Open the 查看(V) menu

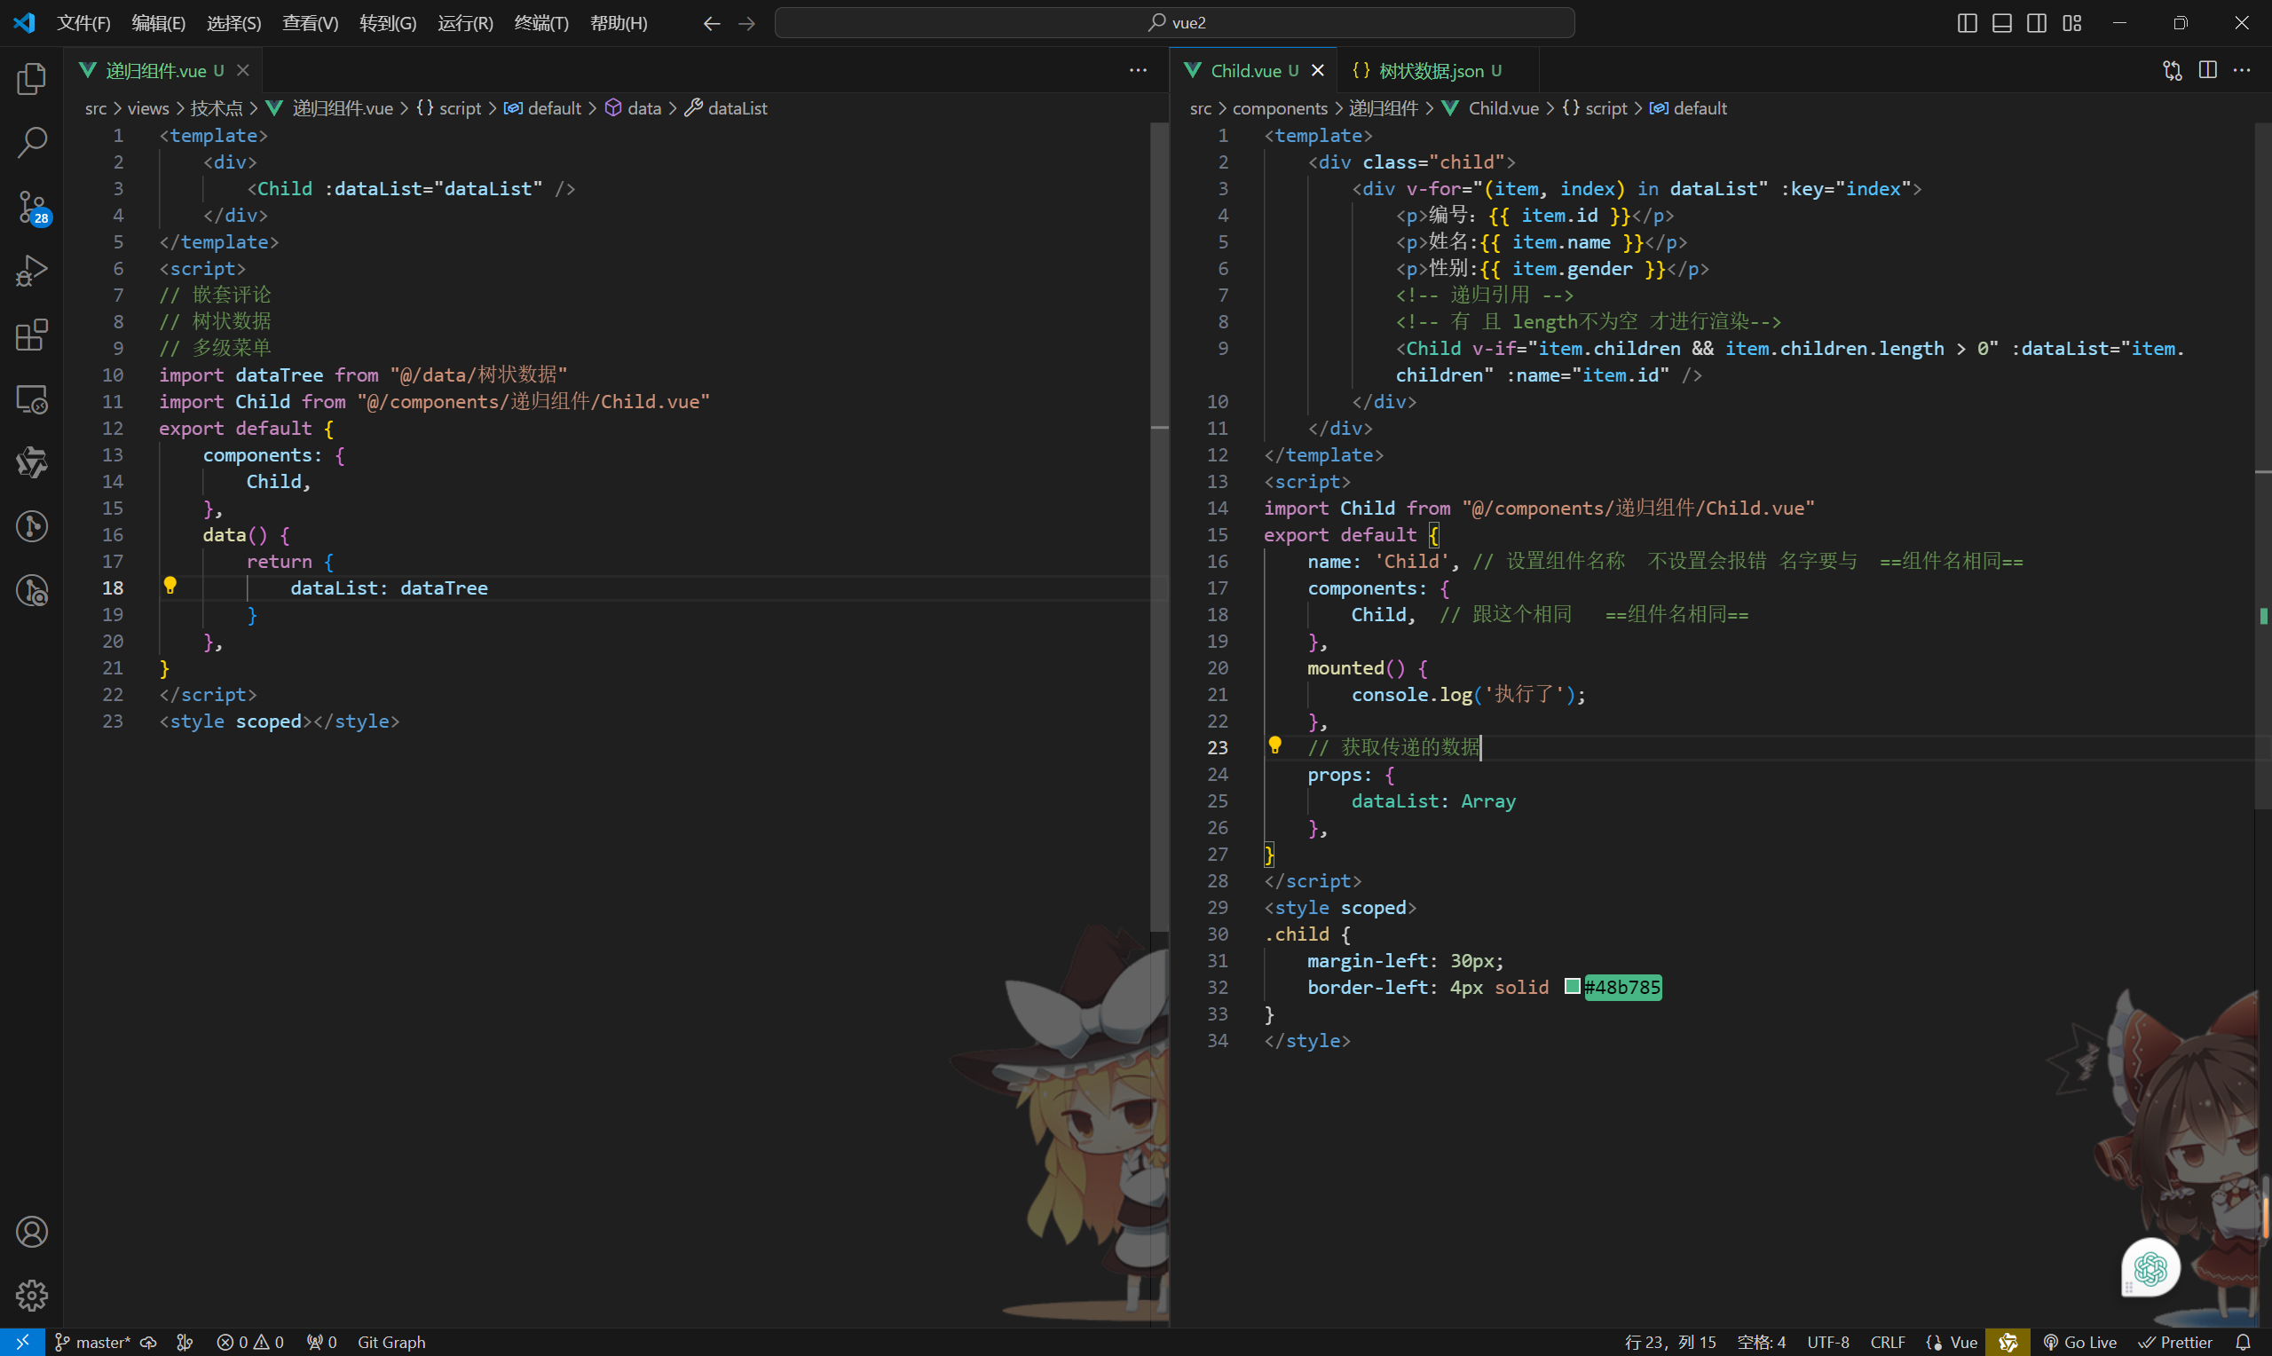311,23
